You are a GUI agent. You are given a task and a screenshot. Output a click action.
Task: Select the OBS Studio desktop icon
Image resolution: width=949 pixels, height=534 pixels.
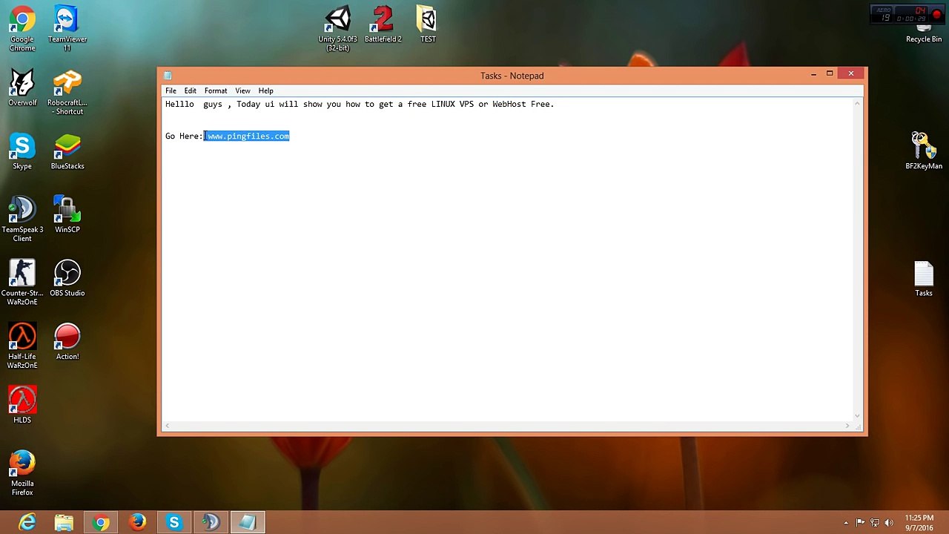(67, 278)
